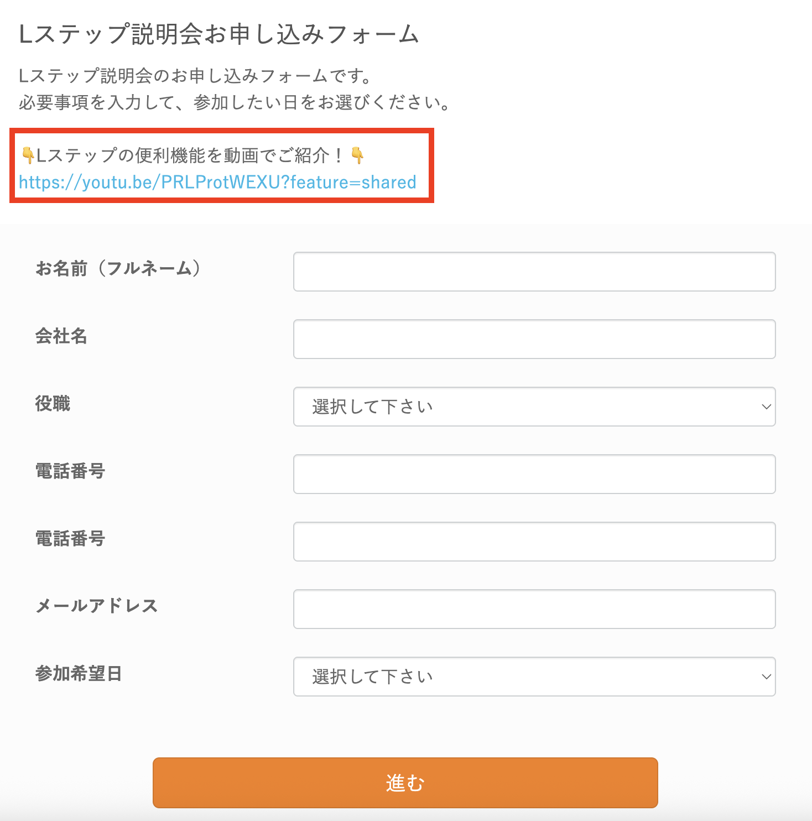Screen dimensions: 812x821
Task: Click the 参加希望日 label text
Action: pyautogui.click(x=79, y=673)
